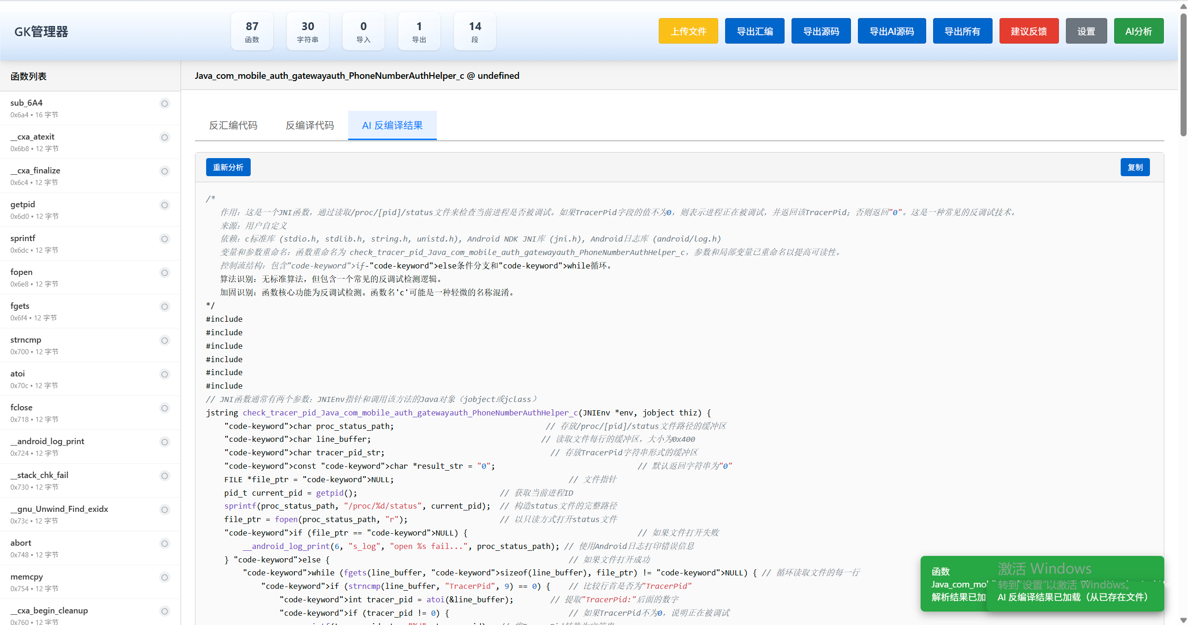Click the 30 字符串 stat card
The width and height of the screenshot is (1188, 625).
tap(307, 32)
